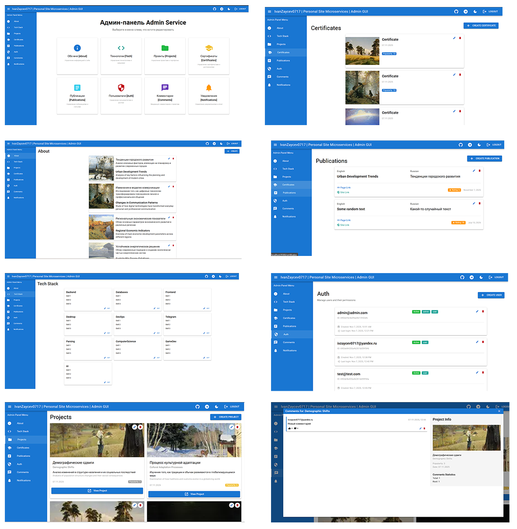517x529 pixels.
Task: Edit the Urban Development Trends entry on the About page
Action: click(x=169, y=158)
